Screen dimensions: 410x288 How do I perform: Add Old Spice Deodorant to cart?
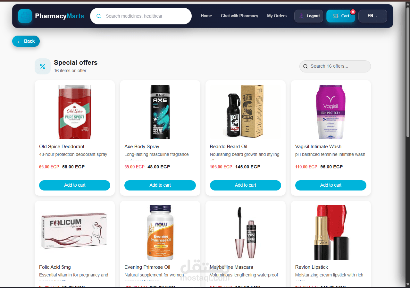75,185
